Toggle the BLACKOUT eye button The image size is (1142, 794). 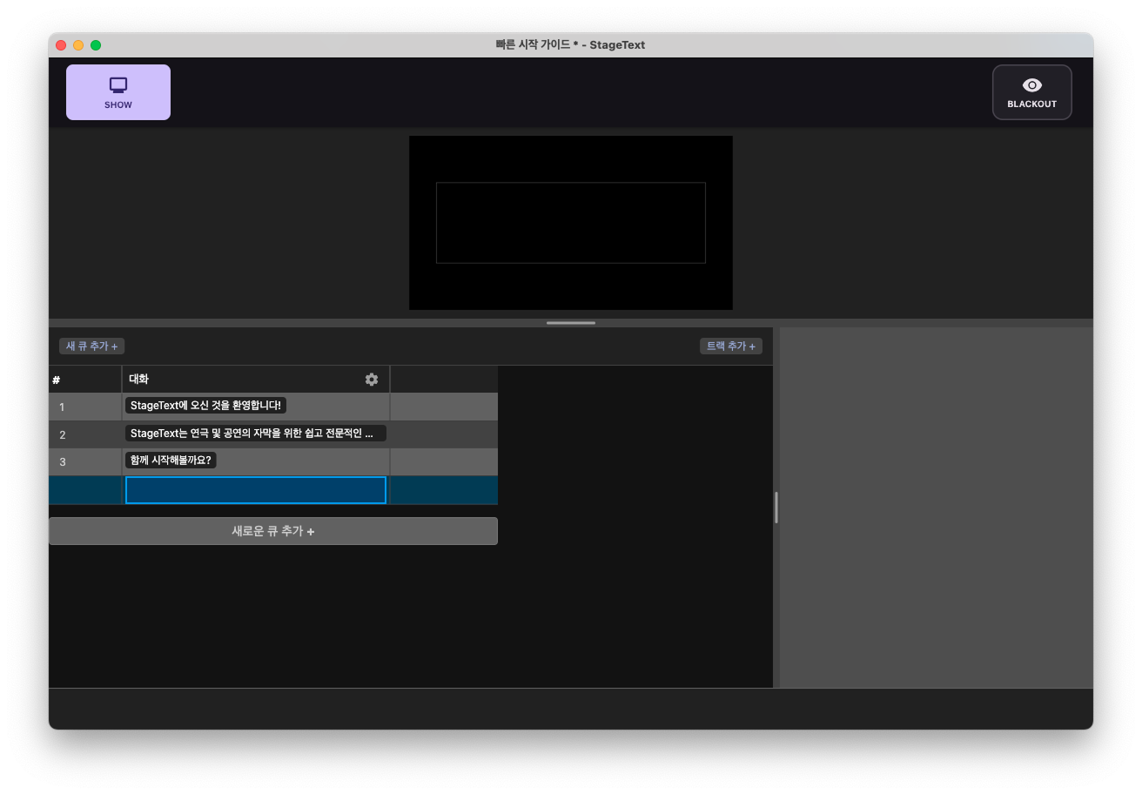click(1031, 91)
